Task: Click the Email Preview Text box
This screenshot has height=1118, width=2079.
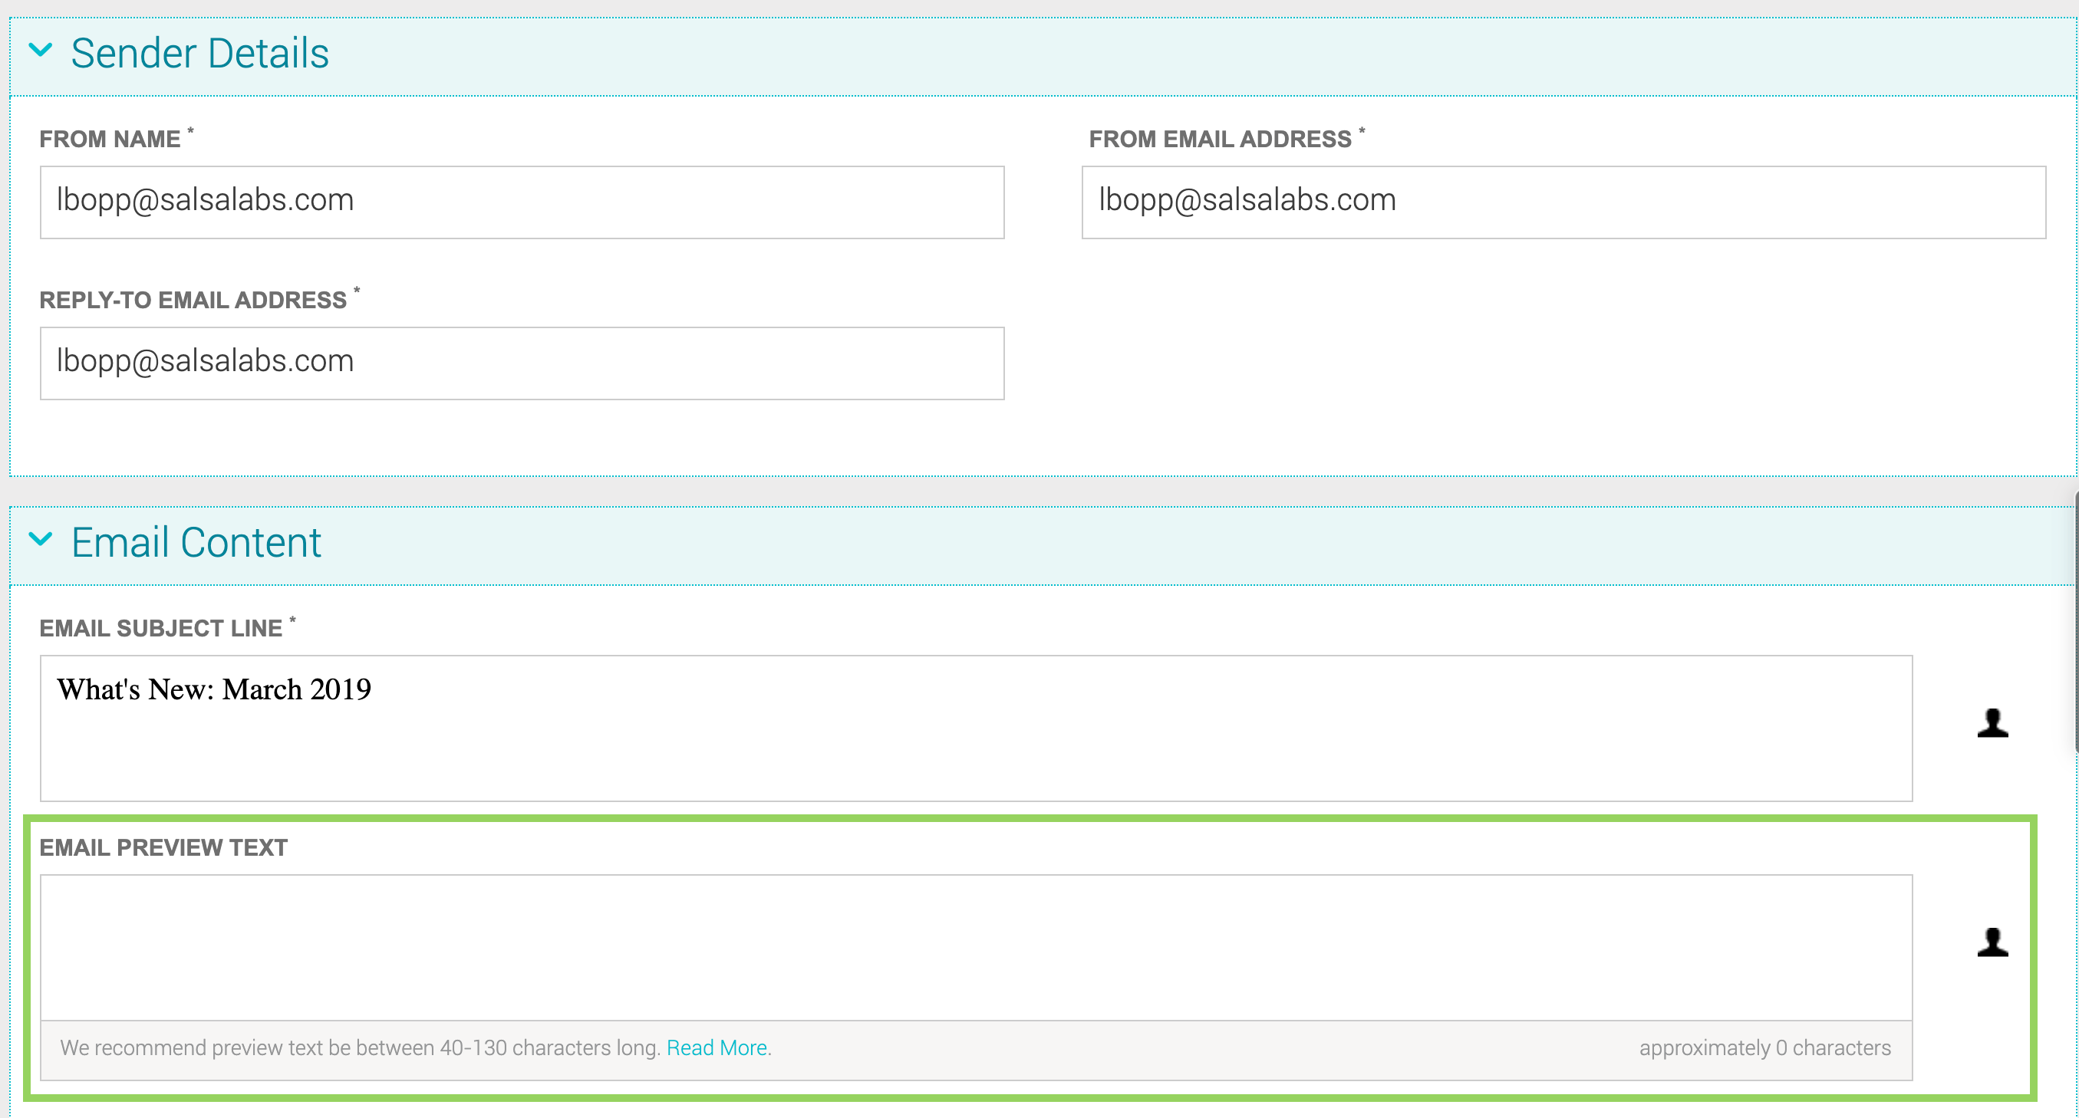Action: pyautogui.click(x=976, y=947)
